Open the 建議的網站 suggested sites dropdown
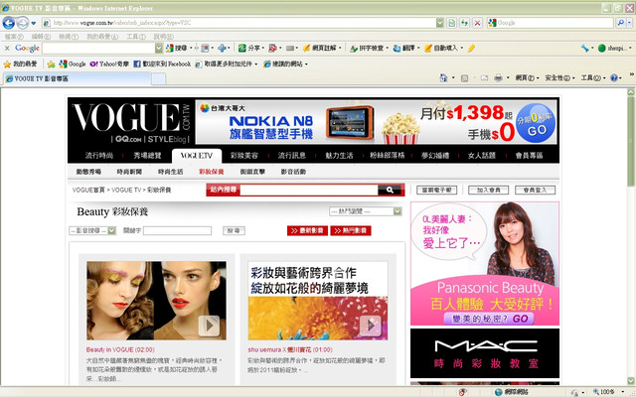The height and width of the screenshot is (397, 636). pos(285,64)
